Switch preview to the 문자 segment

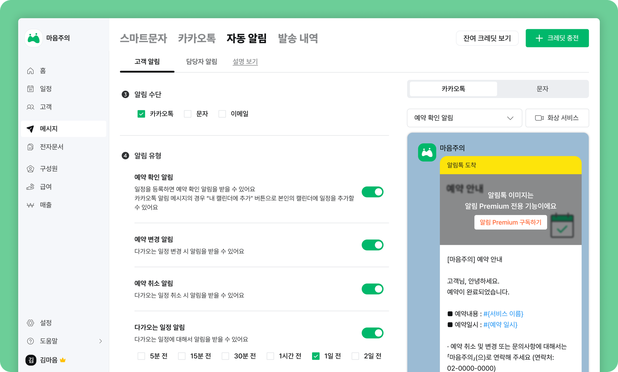tap(543, 89)
